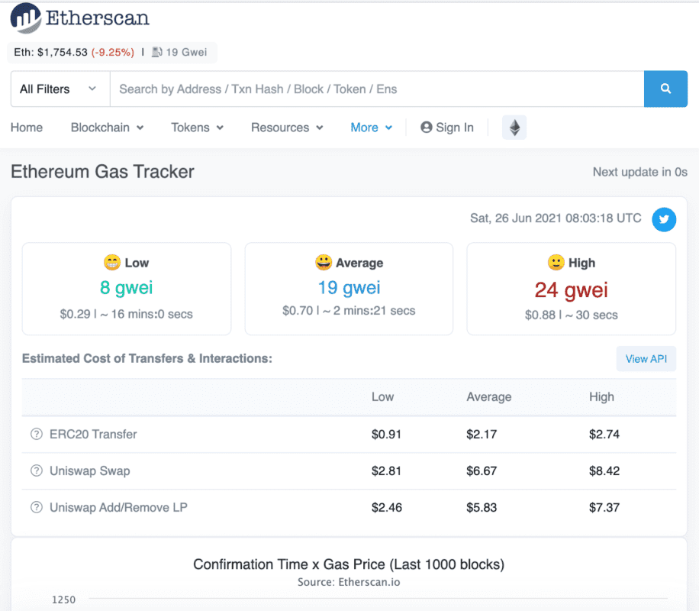Click the ERC20 Transfer row label

point(93,435)
